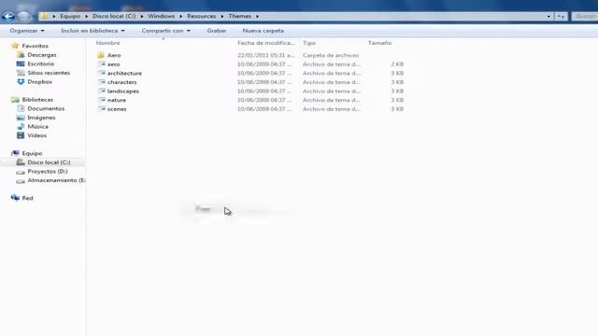
Task: Sort by Tipo column header
Action: tap(309, 43)
